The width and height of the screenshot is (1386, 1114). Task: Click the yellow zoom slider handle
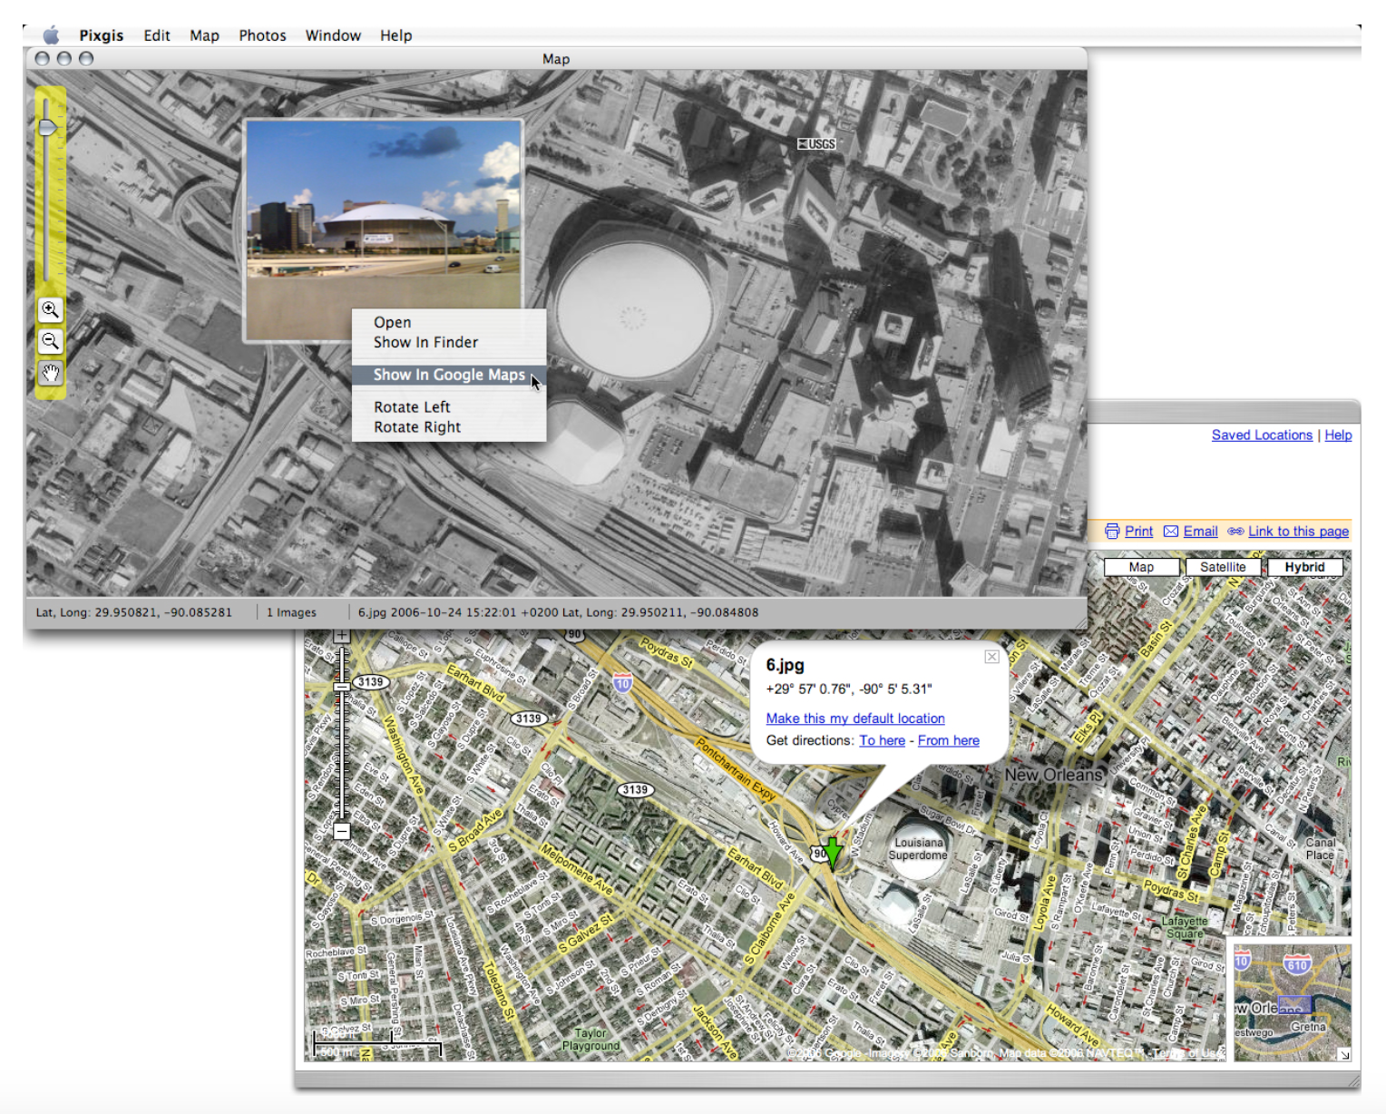point(47,126)
